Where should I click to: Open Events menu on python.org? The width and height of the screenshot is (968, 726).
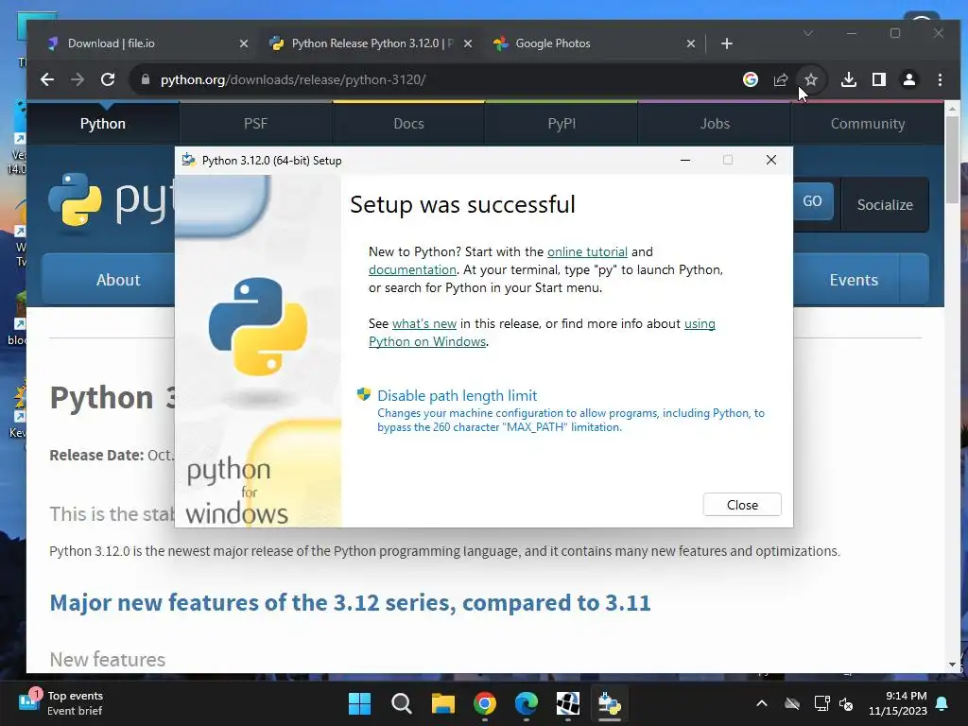[854, 280]
